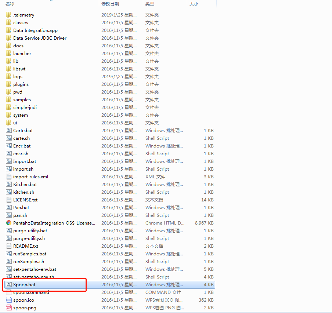Select the Pan.bat file name
The image size is (332, 313).
pyautogui.click(x=21, y=208)
